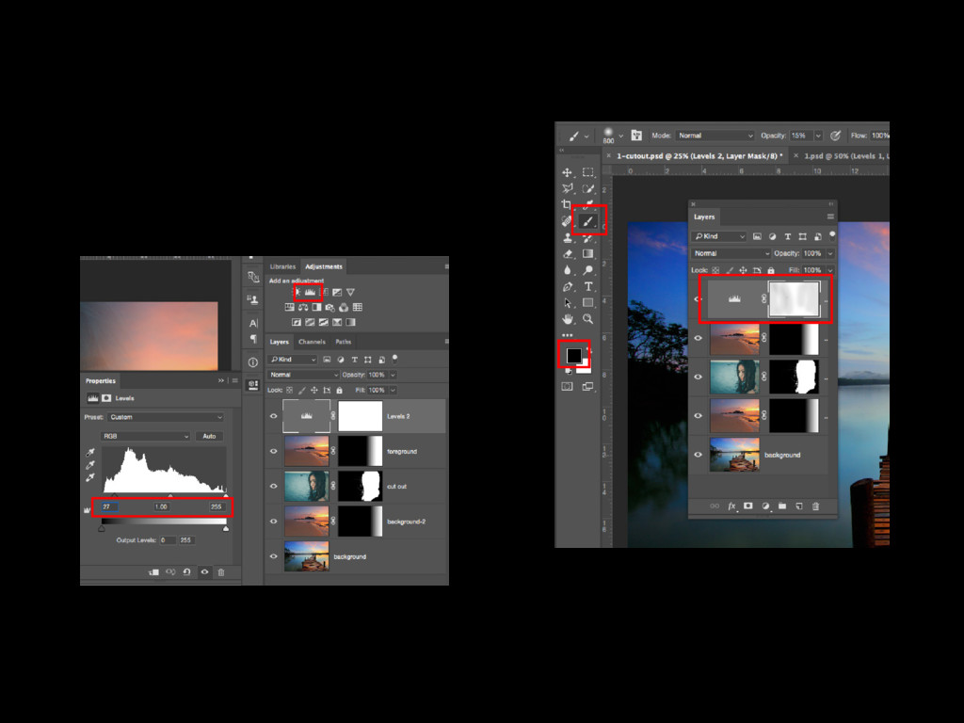Activate the Eraser tool
The image size is (964, 723).
[x=567, y=254]
